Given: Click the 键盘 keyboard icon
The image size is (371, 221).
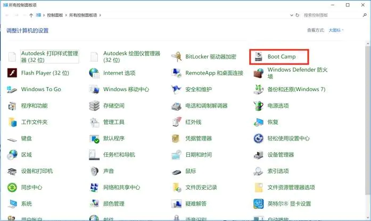Looking at the screenshot, I should (x=12, y=139).
